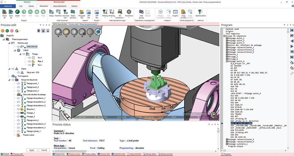Open the MODULES tab

8,6
